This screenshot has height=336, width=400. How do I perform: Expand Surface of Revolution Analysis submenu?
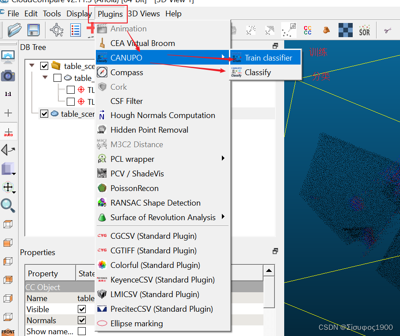point(163,218)
